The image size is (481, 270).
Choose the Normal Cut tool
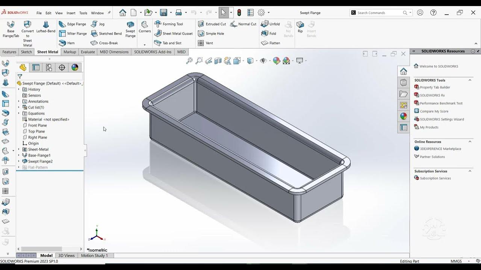pyautogui.click(x=243, y=24)
